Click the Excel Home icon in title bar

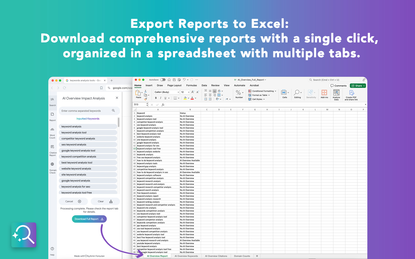point(170,80)
